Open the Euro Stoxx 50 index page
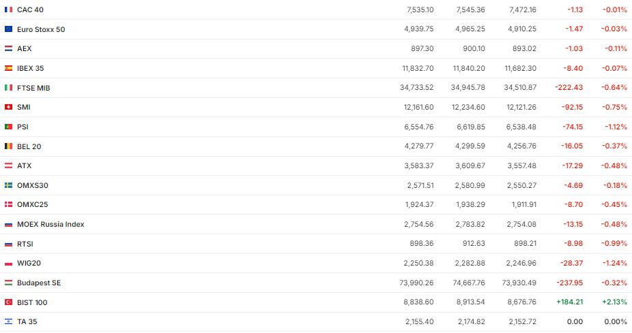Screen dimensions: 632x333 pyautogui.click(x=41, y=29)
